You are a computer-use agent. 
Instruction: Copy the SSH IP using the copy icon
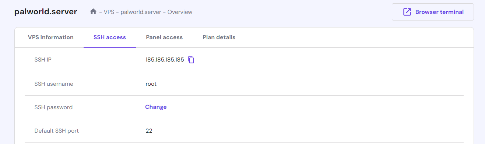(191, 60)
